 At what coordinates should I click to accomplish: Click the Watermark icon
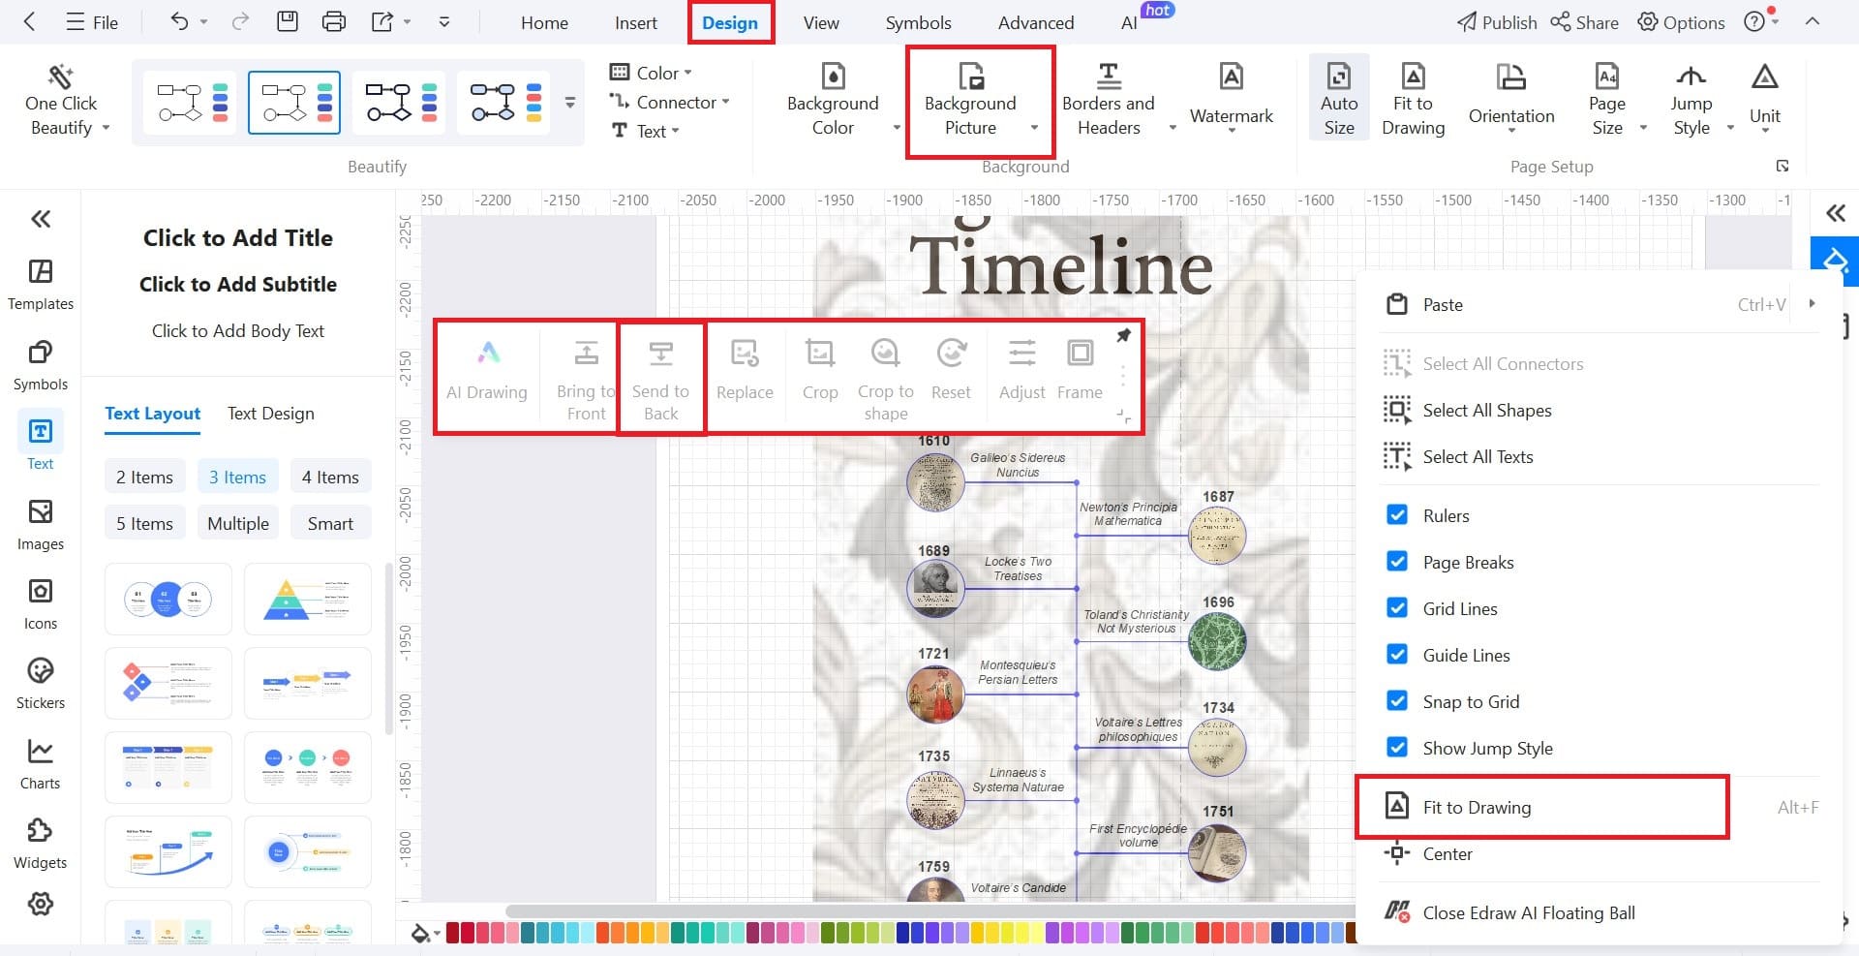1231,76
